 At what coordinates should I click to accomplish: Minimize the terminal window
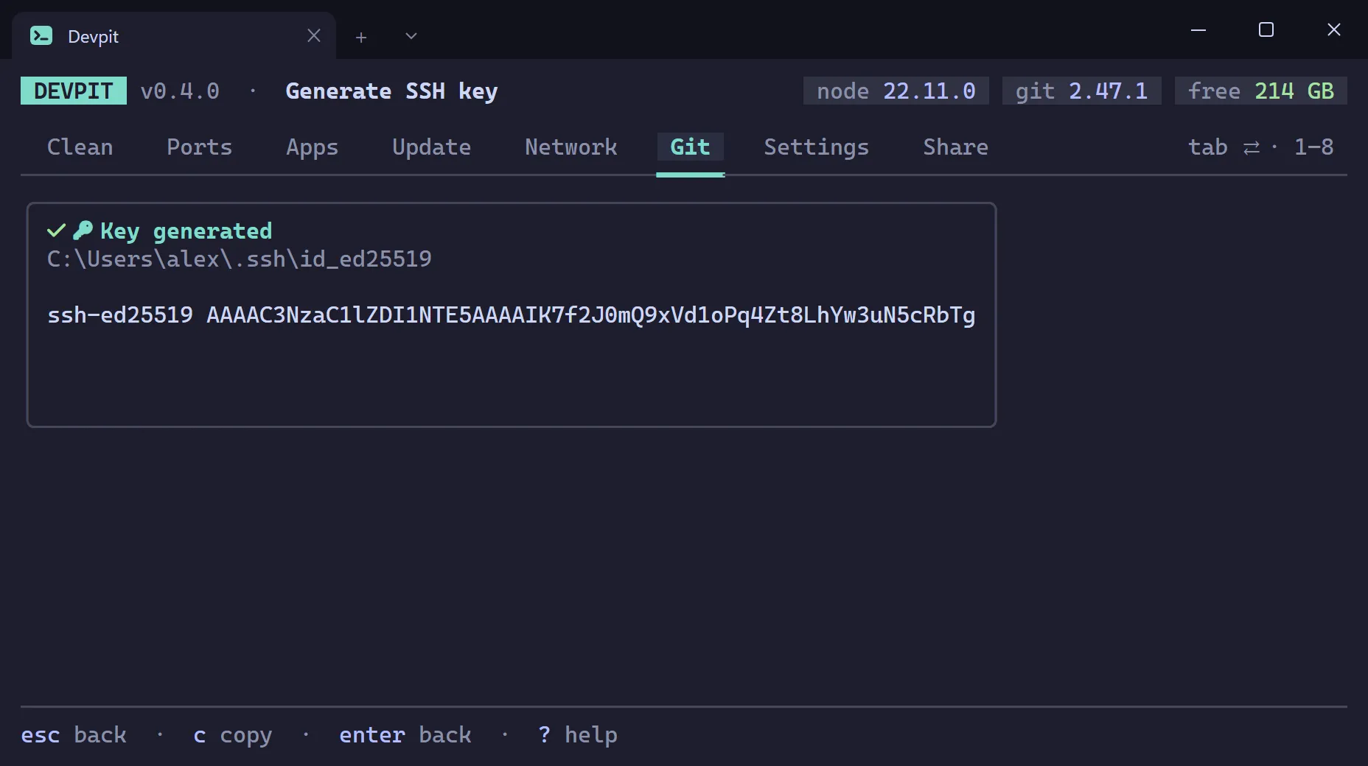point(1198,30)
